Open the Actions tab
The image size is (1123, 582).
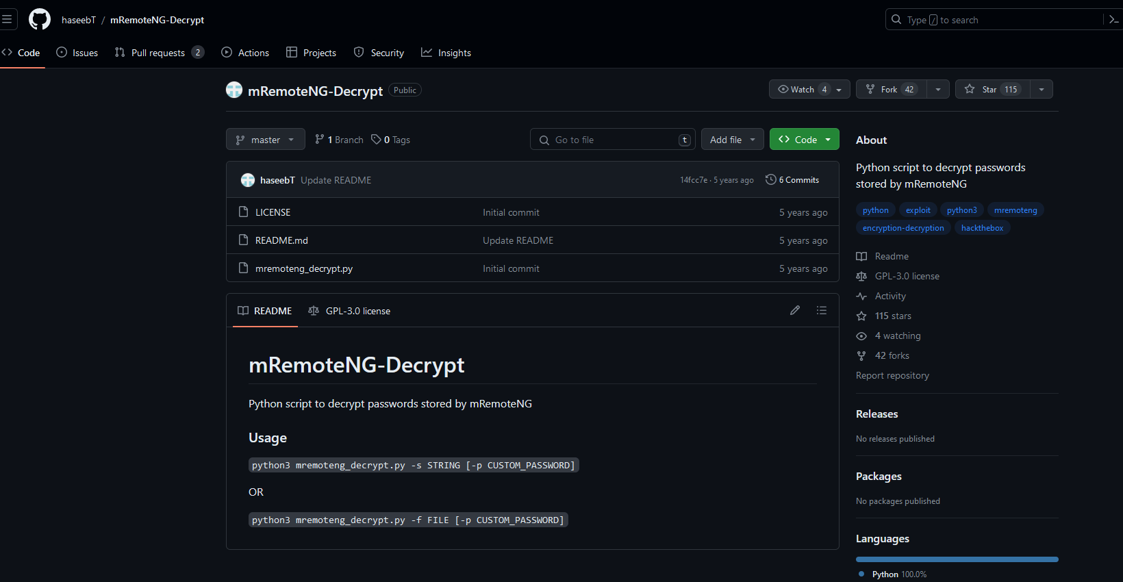click(245, 53)
